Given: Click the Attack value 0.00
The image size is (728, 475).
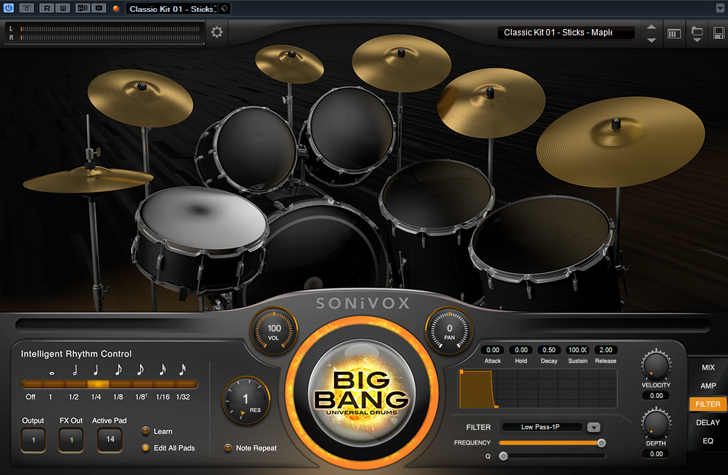Looking at the screenshot, I should point(492,350).
